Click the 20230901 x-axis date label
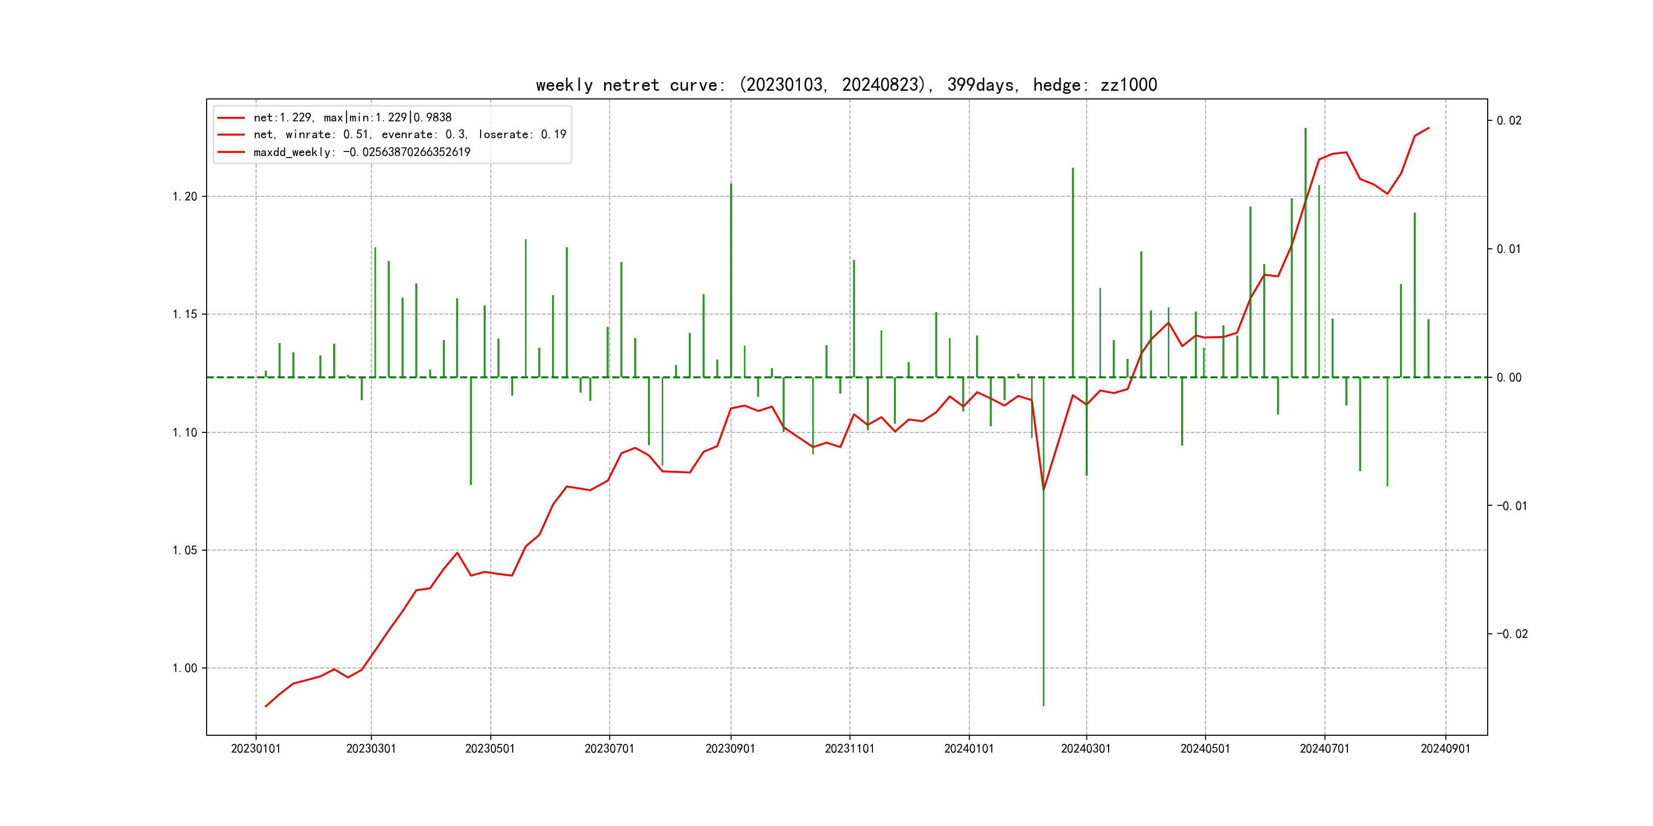1653x826 pixels. pos(730,749)
